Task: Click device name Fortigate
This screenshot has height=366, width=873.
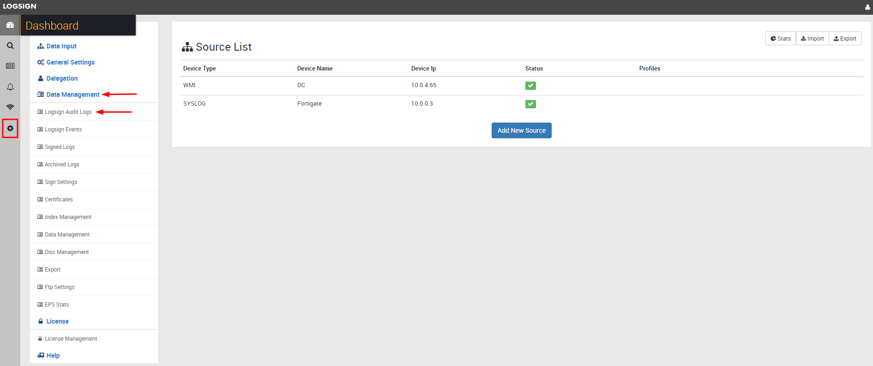Action: click(x=309, y=104)
